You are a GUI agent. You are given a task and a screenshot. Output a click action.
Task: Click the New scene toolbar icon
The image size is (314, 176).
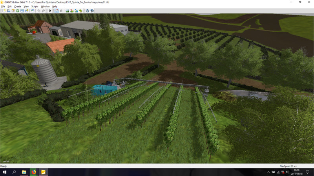pyautogui.click(x=4, y=11)
